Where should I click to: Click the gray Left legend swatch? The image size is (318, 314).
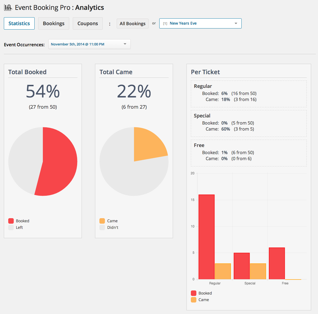(x=11, y=227)
